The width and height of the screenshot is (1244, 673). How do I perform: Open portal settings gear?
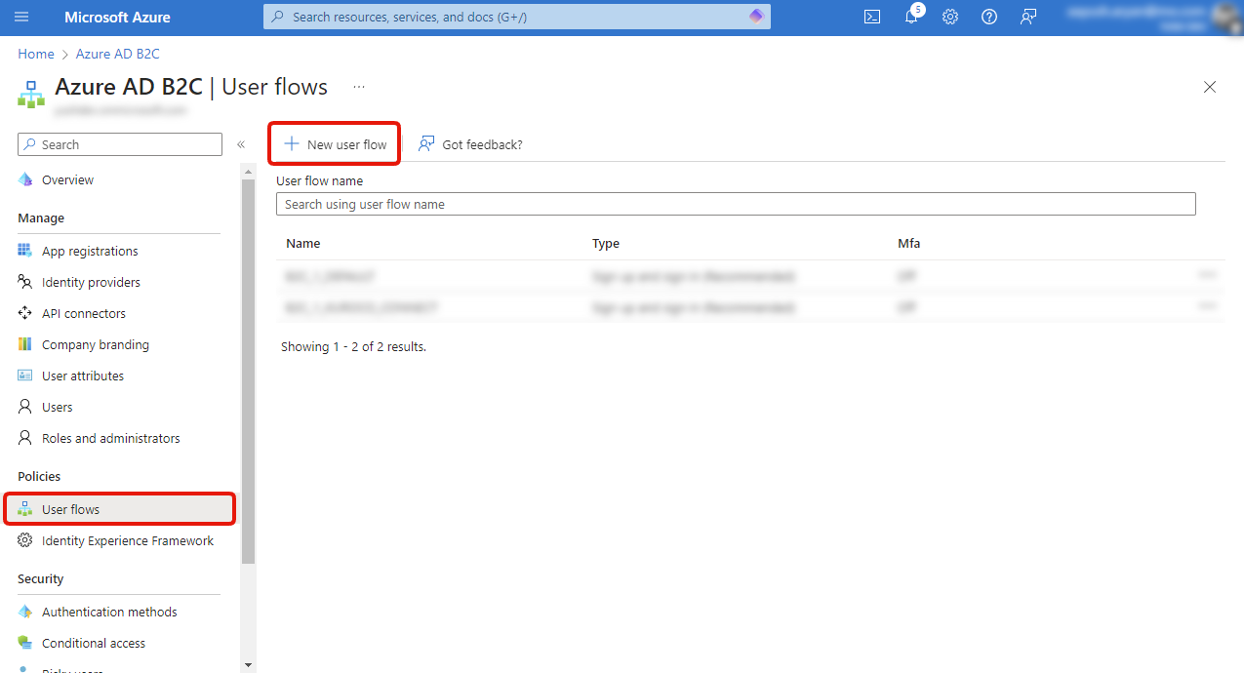pos(949,17)
